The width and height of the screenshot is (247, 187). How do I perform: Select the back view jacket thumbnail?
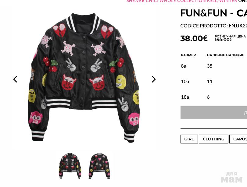click(99, 166)
